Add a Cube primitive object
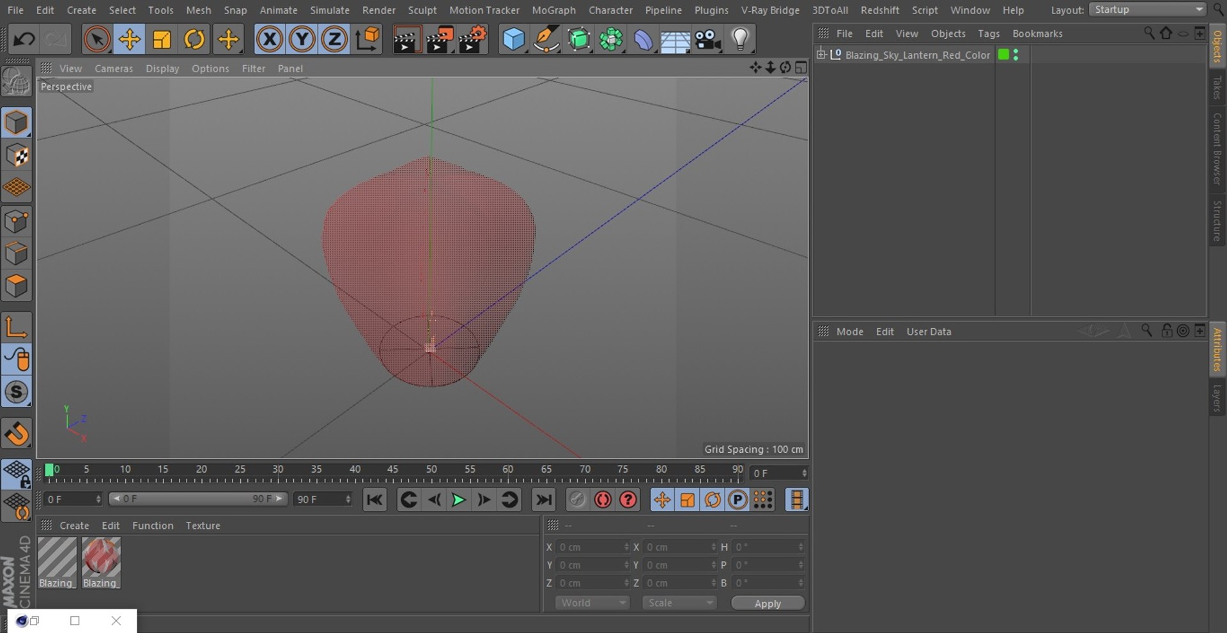The image size is (1227, 633). click(x=513, y=39)
